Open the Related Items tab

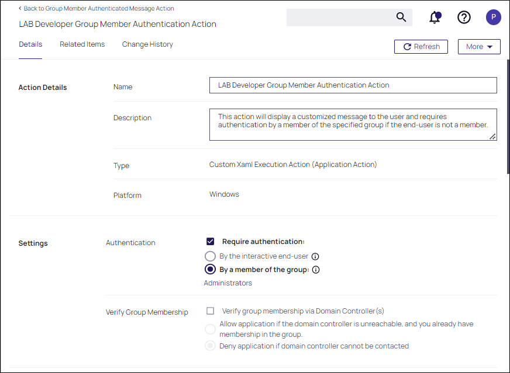(x=82, y=44)
